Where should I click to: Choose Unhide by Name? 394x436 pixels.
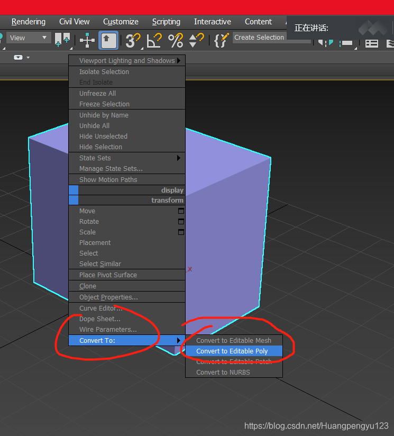[127, 115]
